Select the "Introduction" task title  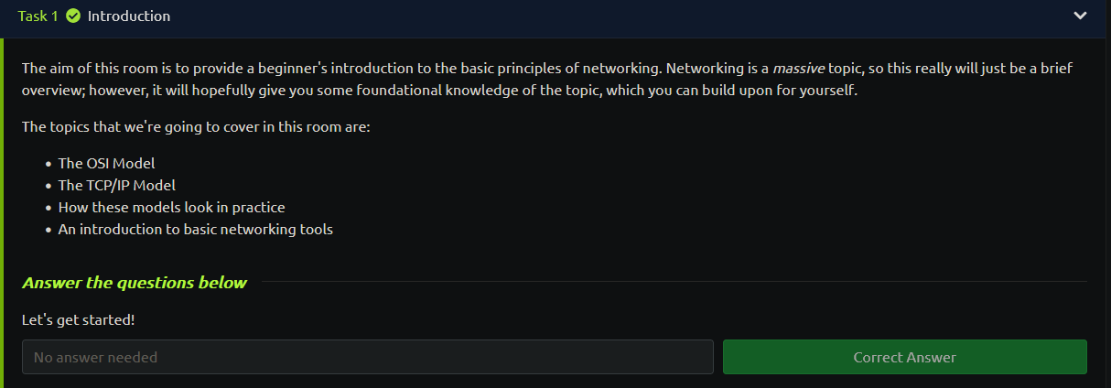click(x=129, y=16)
